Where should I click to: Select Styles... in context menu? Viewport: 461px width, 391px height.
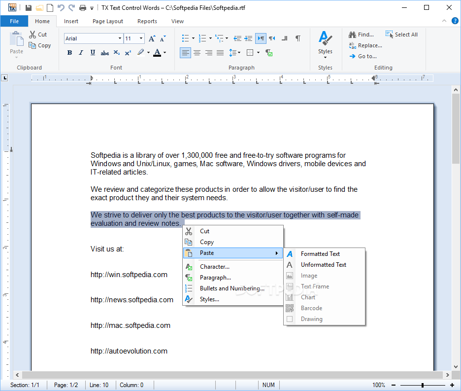[x=232, y=299]
